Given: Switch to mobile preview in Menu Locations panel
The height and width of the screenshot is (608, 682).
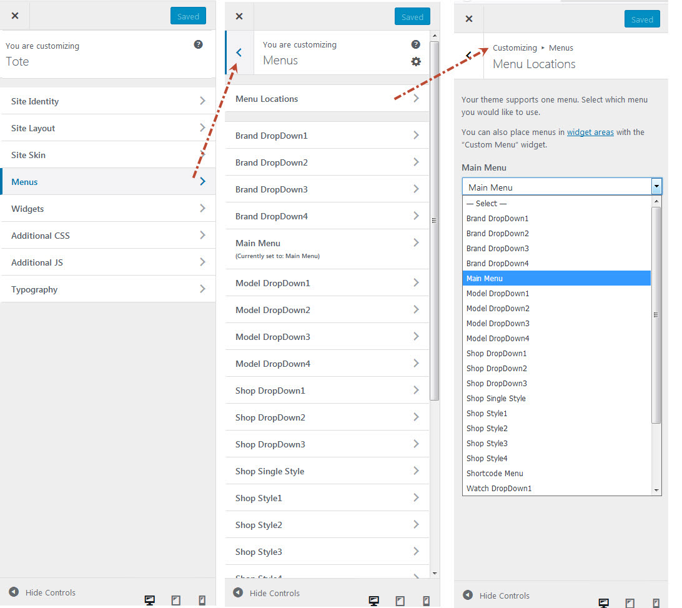Looking at the screenshot, I should (656, 603).
